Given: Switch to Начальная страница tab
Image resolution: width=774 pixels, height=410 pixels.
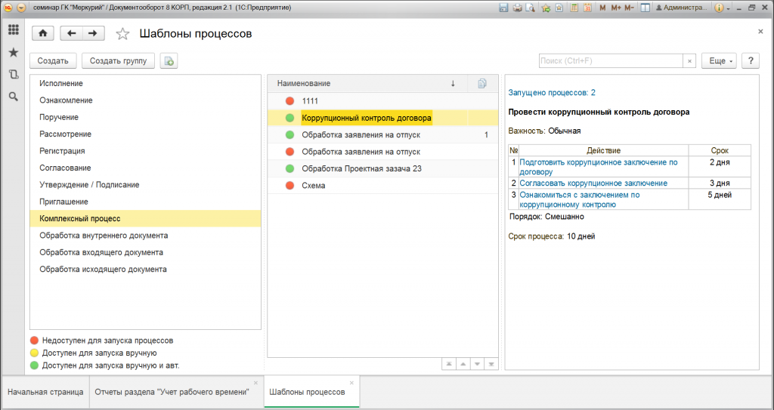Looking at the screenshot, I should click(x=45, y=392).
